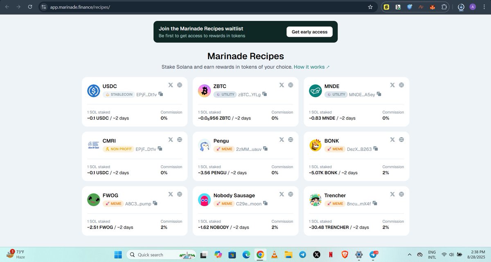Select the Nobody Sausage recipe title
491x262 pixels.
click(234, 195)
